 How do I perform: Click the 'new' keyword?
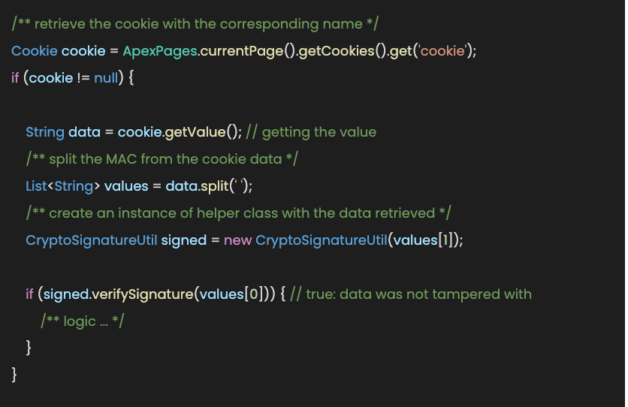237,240
